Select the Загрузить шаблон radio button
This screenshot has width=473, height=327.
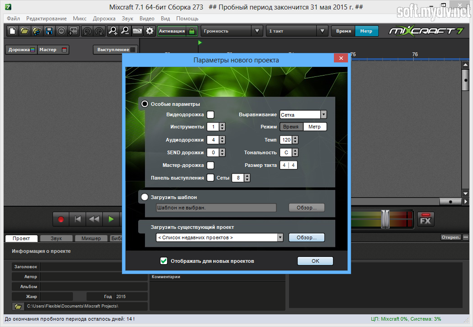tap(145, 197)
